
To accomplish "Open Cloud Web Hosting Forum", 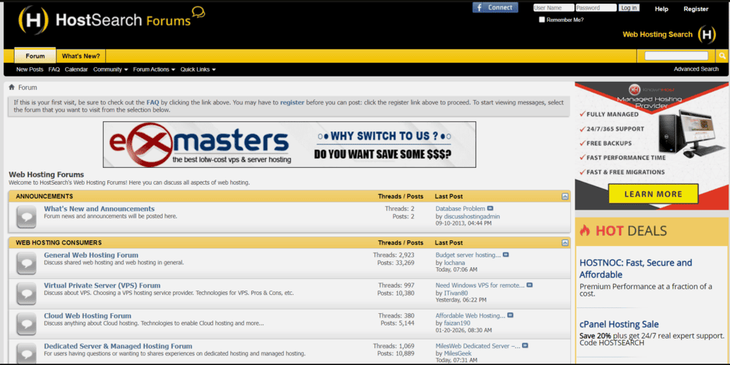I will pos(88,315).
